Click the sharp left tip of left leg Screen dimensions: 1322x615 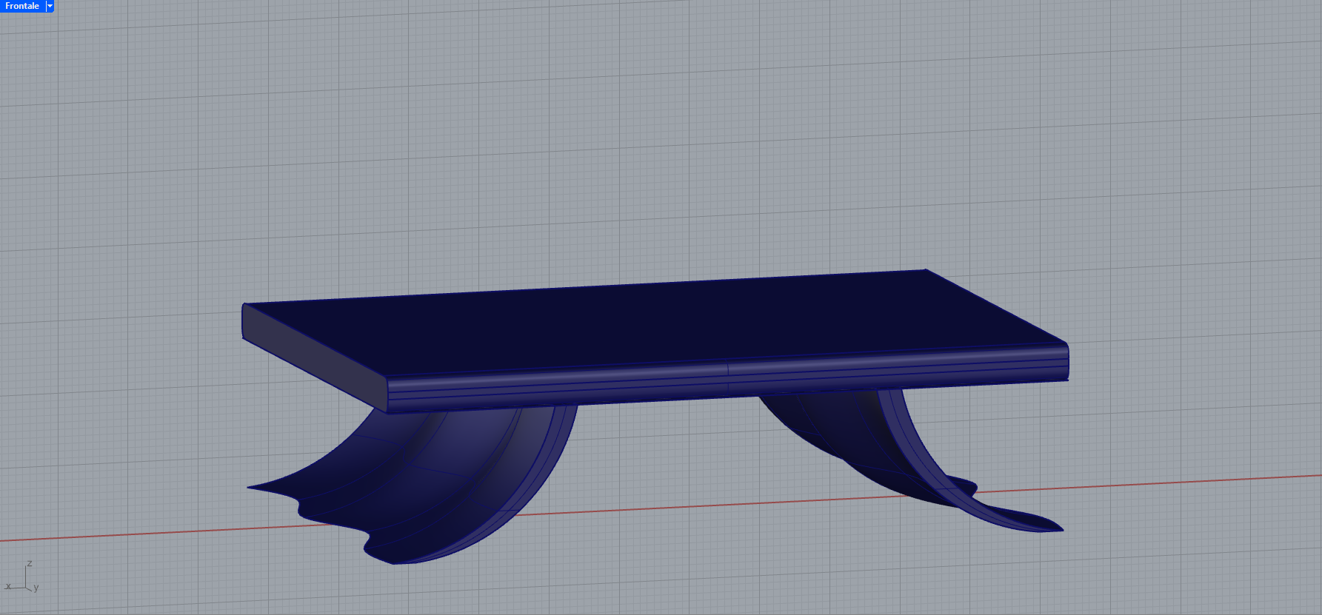(250, 487)
